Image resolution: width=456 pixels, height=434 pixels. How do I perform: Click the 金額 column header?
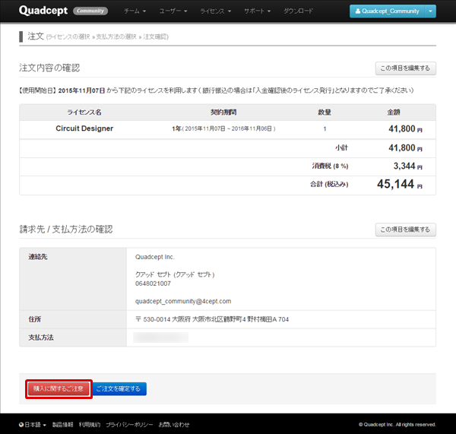pos(394,112)
